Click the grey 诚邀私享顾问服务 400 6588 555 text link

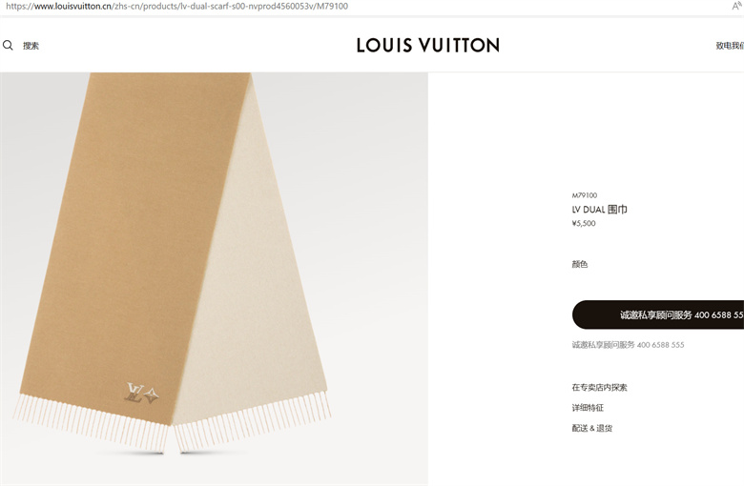click(x=628, y=345)
